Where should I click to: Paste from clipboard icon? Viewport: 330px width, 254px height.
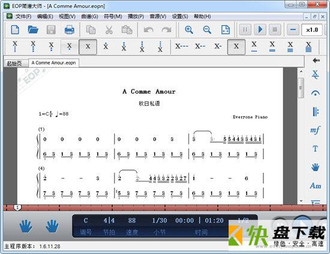(x=127, y=29)
